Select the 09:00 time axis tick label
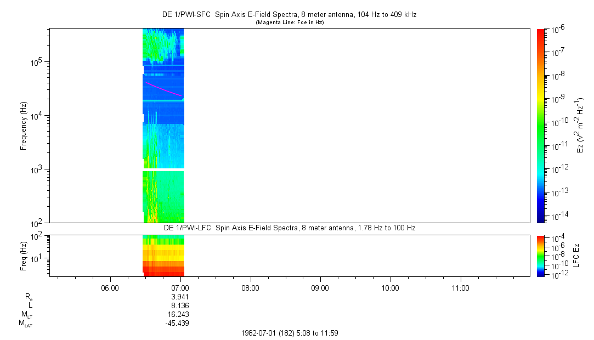 (320, 287)
